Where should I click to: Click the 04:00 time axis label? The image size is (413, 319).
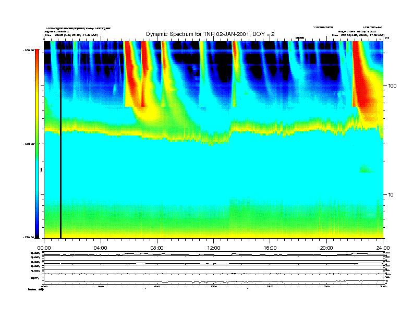[x=101, y=248]
